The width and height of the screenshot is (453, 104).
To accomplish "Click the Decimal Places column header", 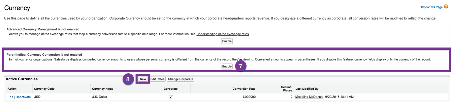I will coord(287,89).
